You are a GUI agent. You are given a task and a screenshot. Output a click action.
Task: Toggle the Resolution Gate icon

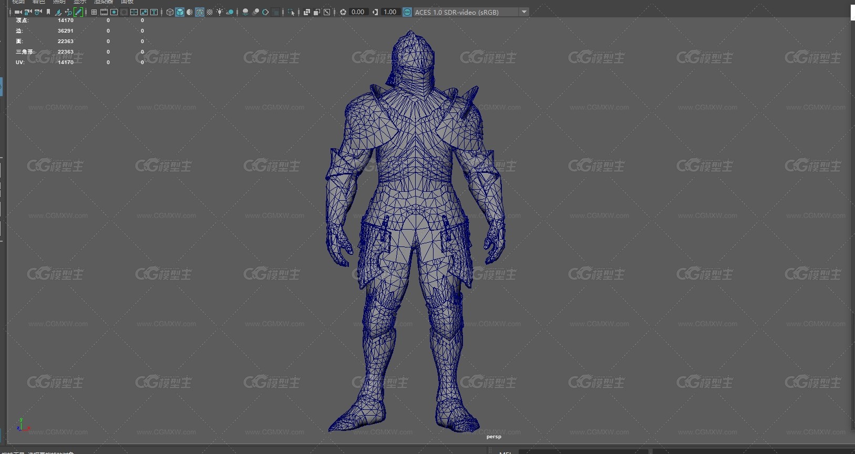coord(114,12)
